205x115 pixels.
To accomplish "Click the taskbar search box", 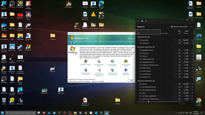I will [x=20, y=113].
